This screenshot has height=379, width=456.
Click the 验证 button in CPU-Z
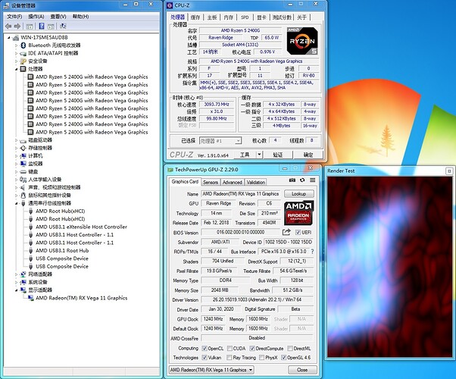tap(278, 155)
